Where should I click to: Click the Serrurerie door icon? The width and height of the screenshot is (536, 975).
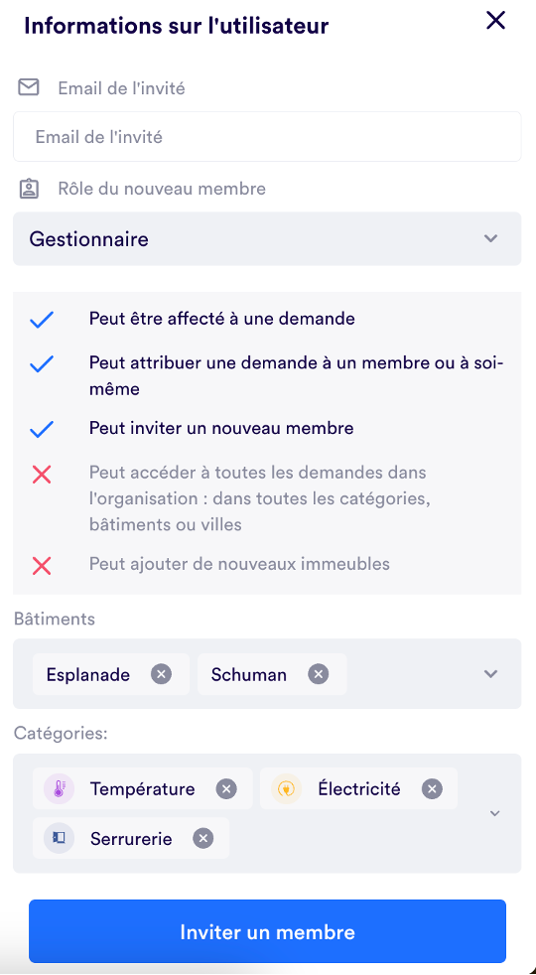pos(60,839)
